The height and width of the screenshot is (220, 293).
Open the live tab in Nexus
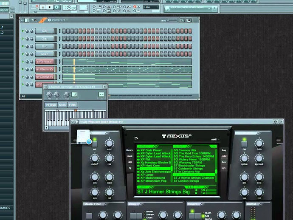pos(224,162)
